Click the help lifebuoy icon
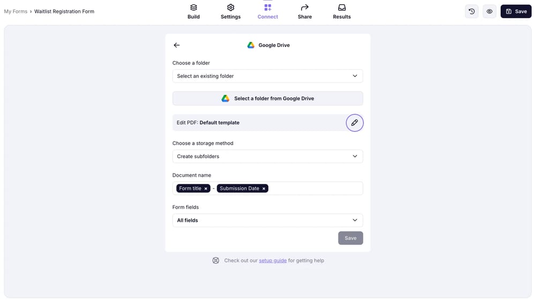The width and height of the screenshot is (536, 302). [x=215, y=261]
